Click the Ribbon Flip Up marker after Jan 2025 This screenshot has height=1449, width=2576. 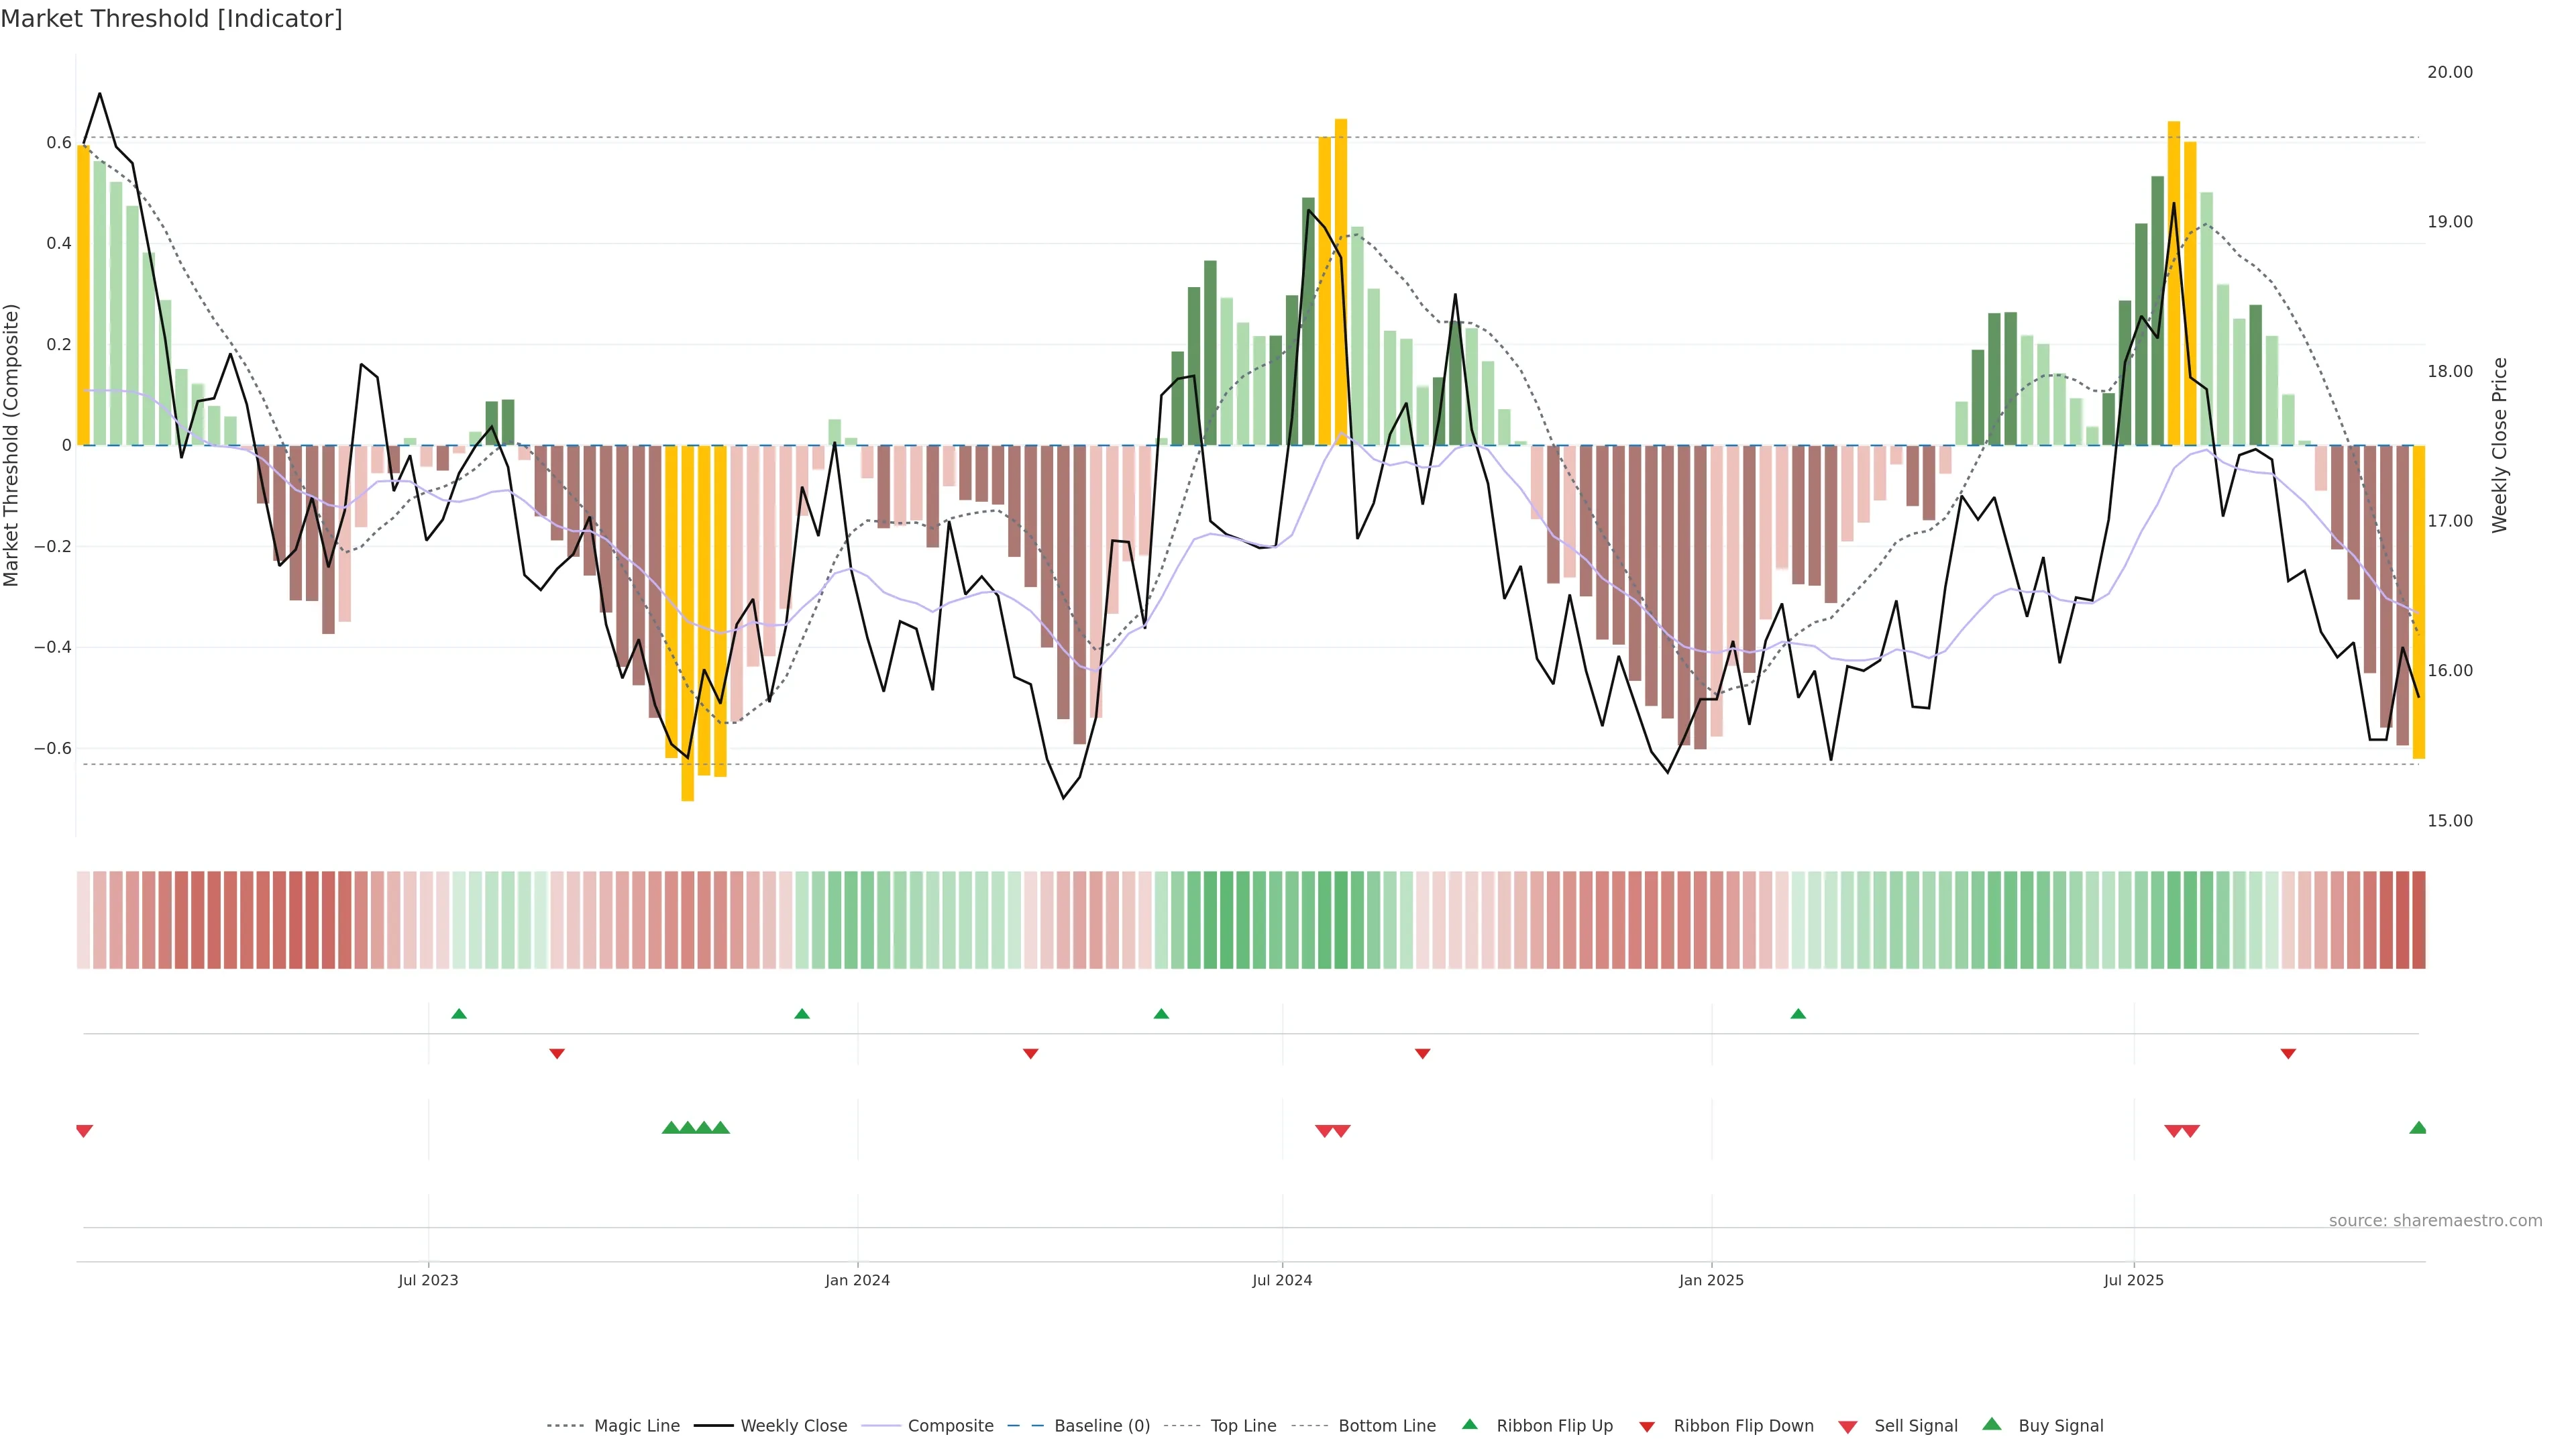click(1798, 1014)
